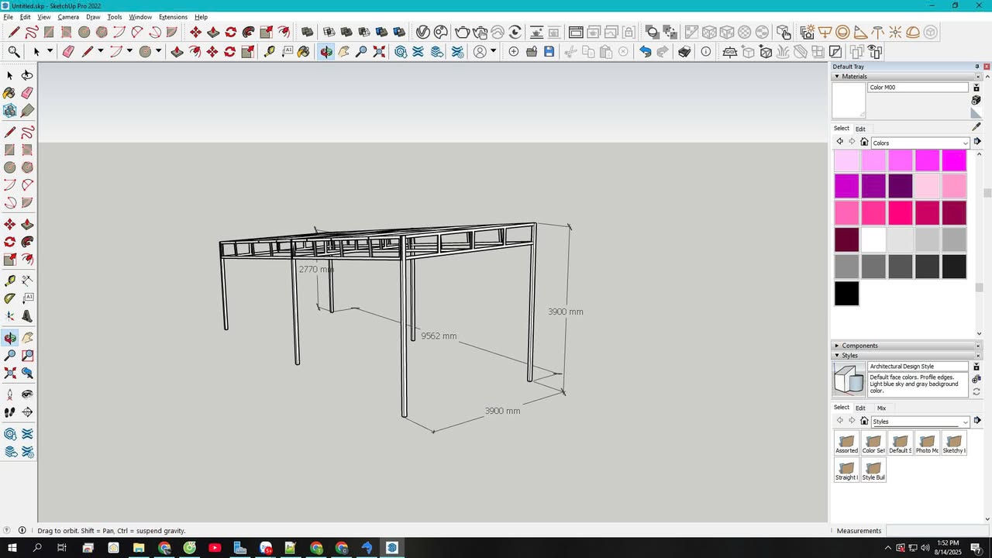Select the 3D Text tool

click(27, 316)
